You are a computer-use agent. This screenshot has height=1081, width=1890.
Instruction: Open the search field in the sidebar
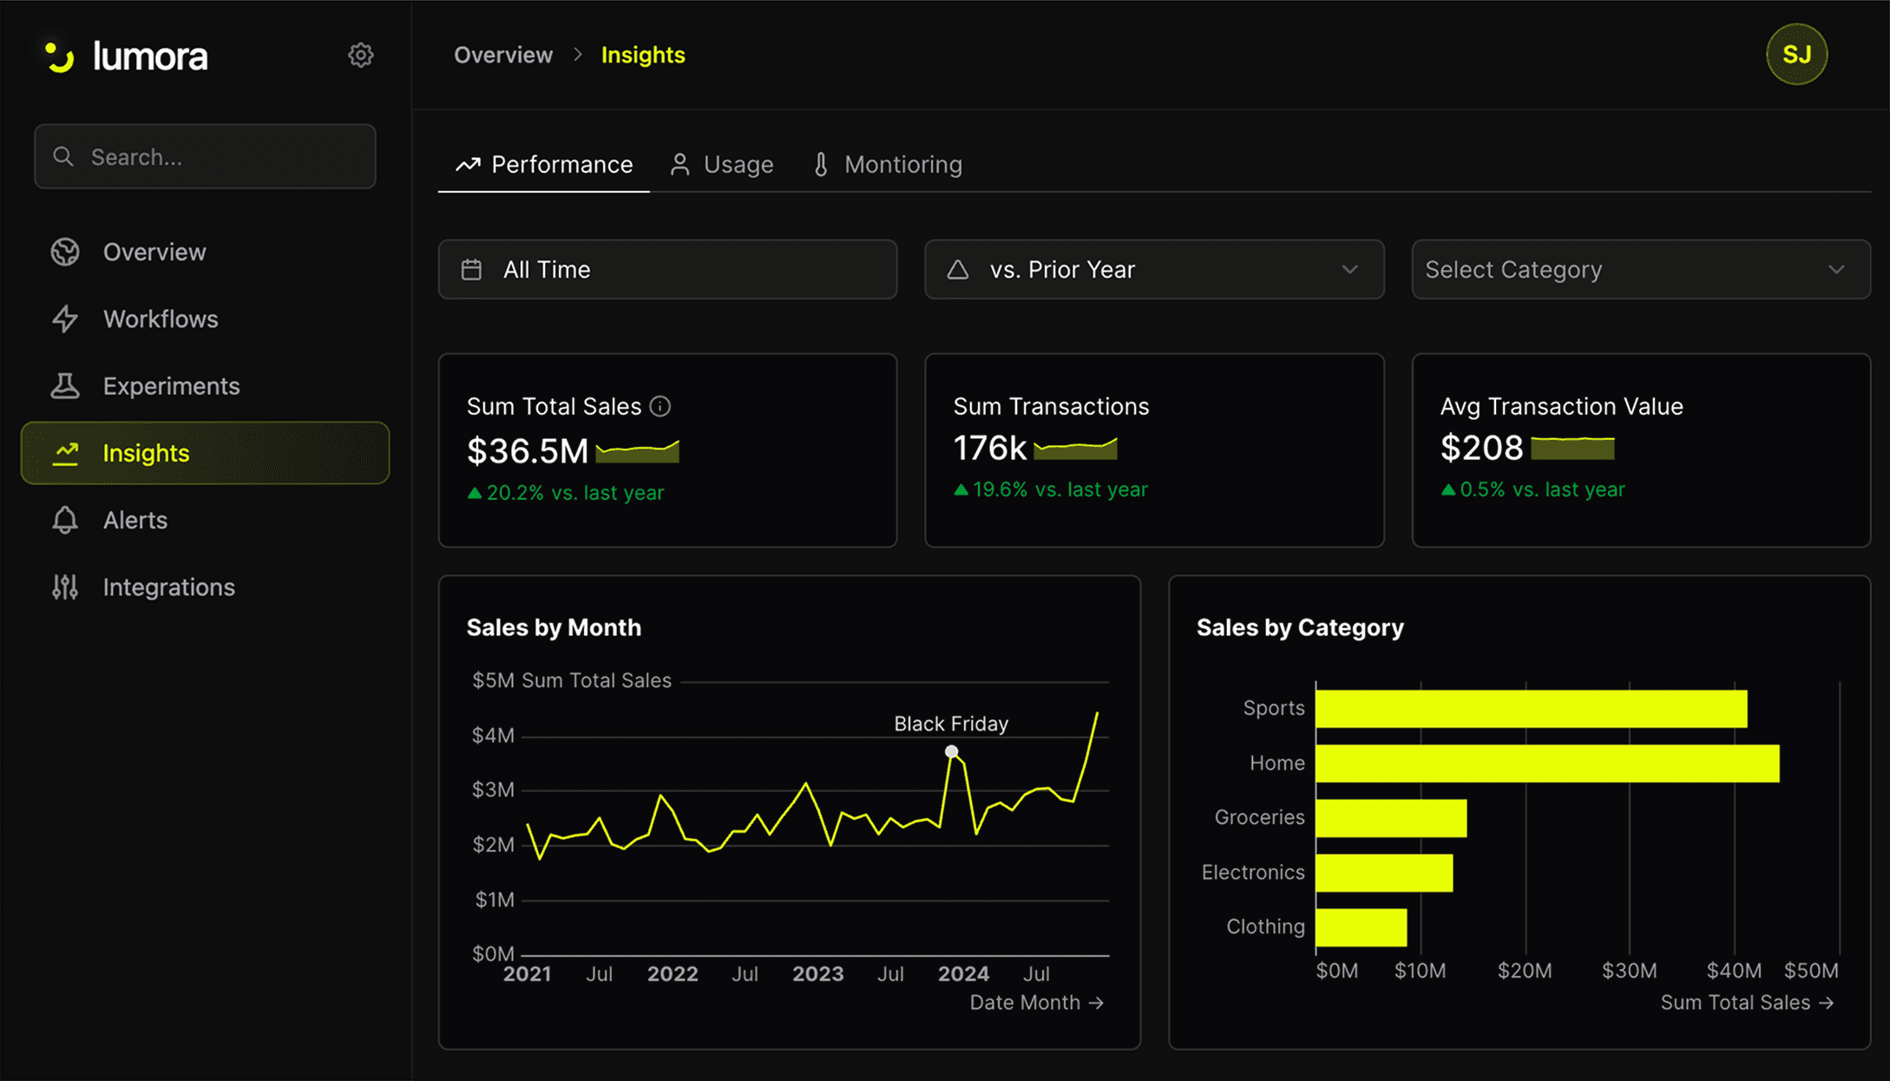point(205,156)
